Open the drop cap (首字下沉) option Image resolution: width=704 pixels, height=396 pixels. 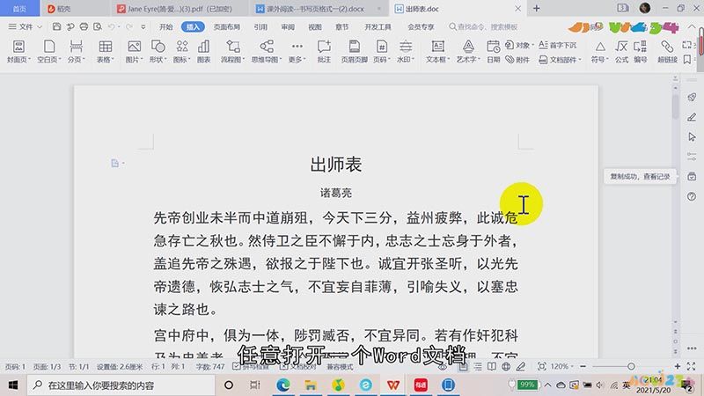tap(557, 45)
